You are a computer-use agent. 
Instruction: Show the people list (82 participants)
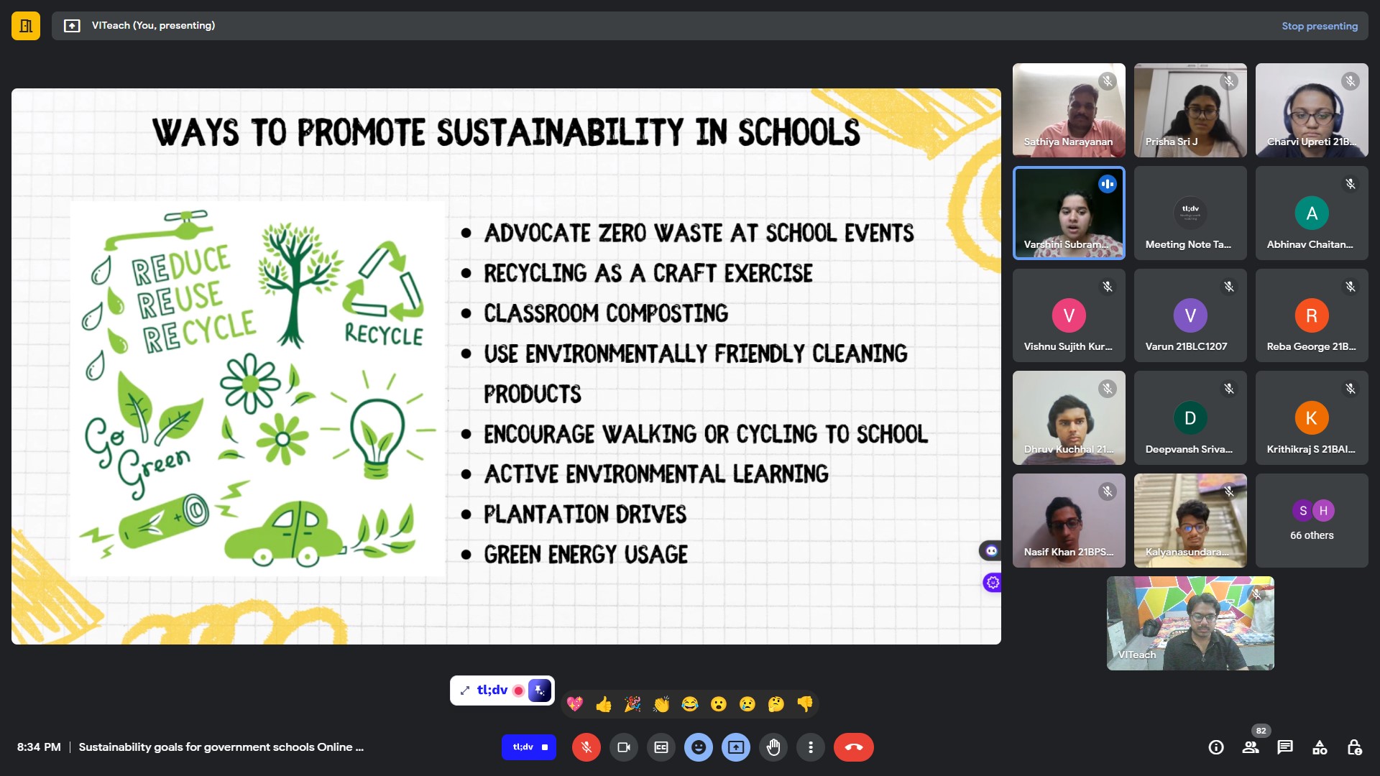(x=1251, y=747)
